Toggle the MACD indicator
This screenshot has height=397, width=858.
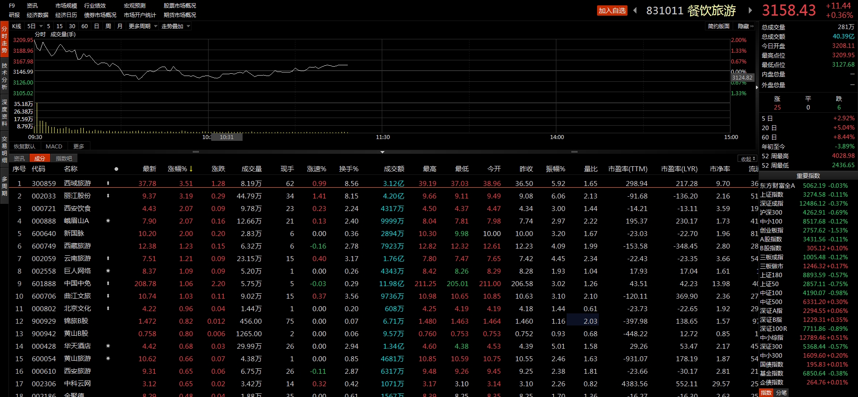[x=54, y=146]
